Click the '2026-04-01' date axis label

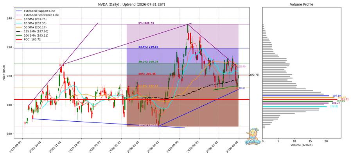[154, 147]
